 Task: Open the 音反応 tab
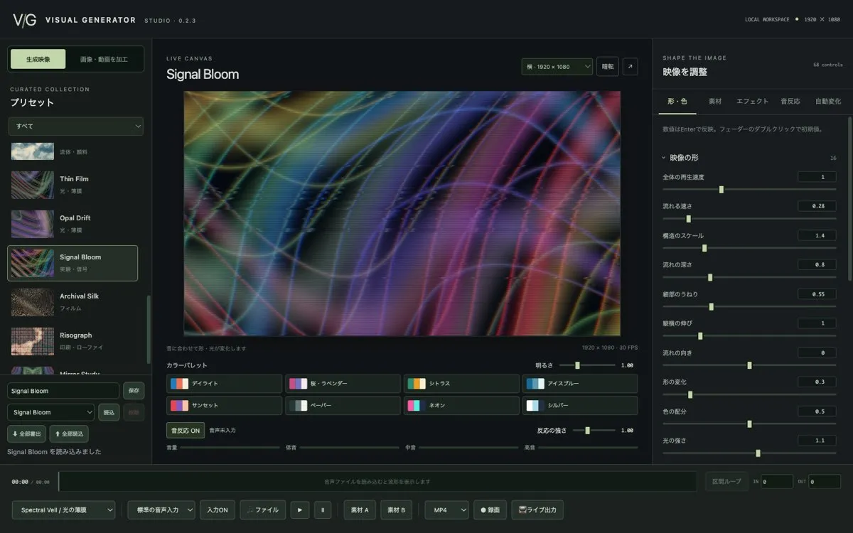(790, 102)
